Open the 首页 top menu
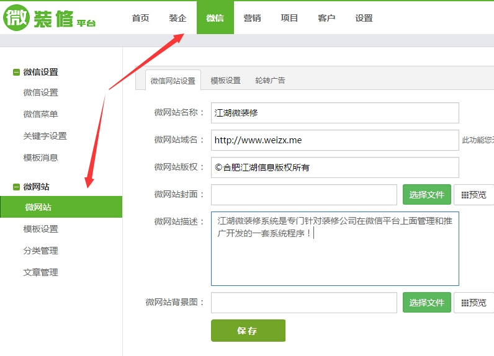This screenshot has width=494, height=356. (140, 18)
